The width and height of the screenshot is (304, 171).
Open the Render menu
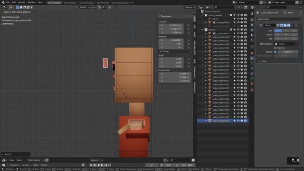click(22, 2)
